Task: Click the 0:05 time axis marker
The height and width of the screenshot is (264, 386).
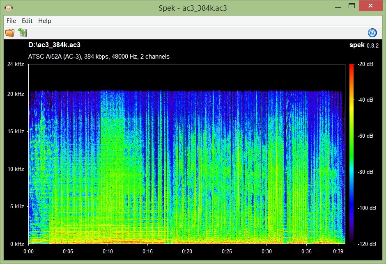Action: click(x=68, y=251)
